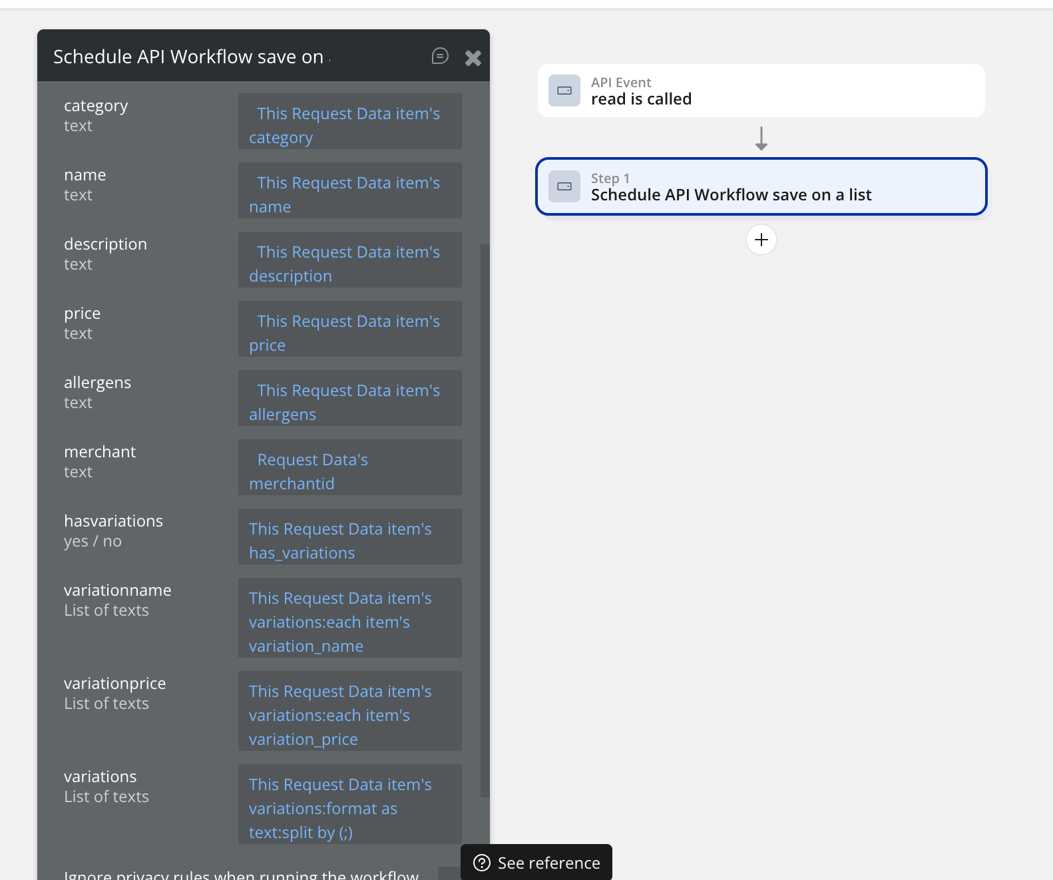This screenshot has width=1053, height=880.
Task: Click the 'allergens' parameter label
Action: [x=97, y=383]
